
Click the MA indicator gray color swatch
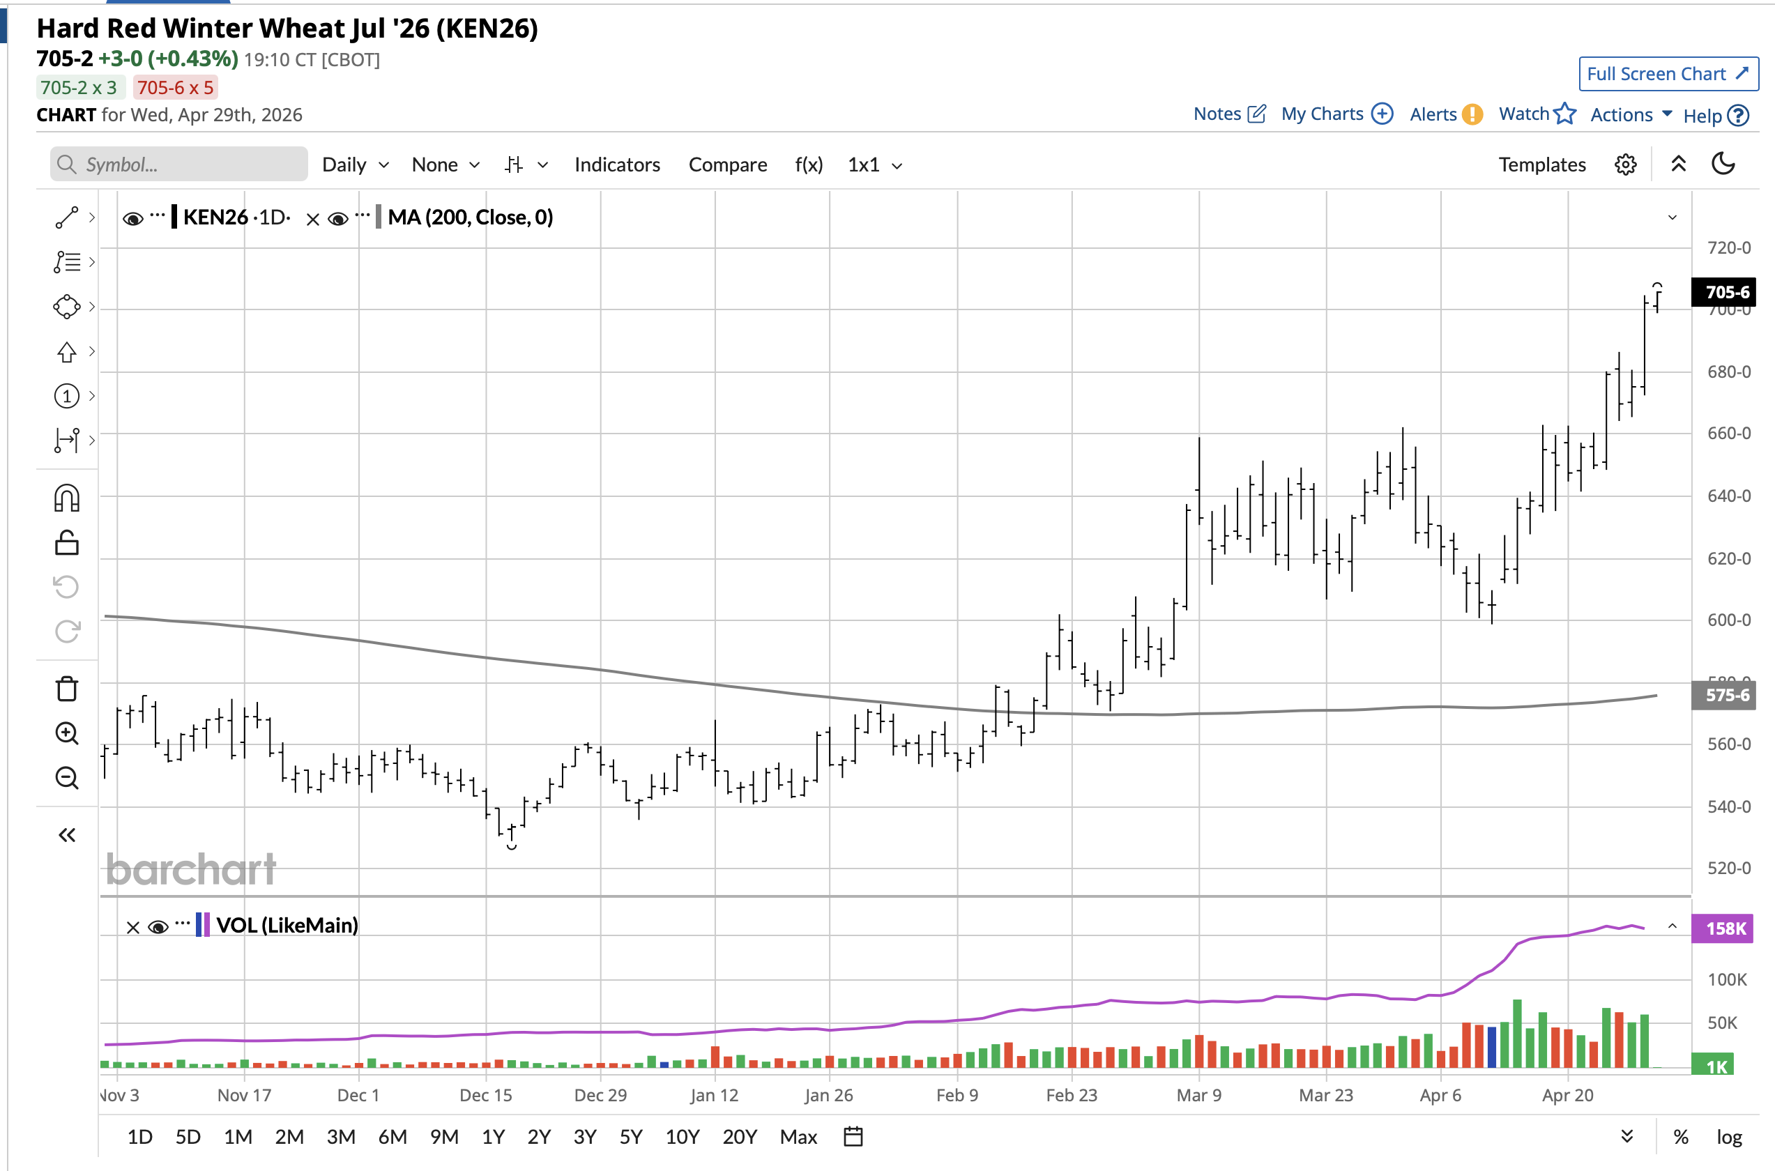click(x=379, y=217)
